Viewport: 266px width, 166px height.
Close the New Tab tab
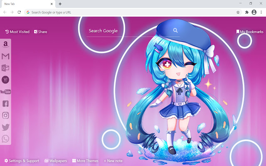pos(52,4)
